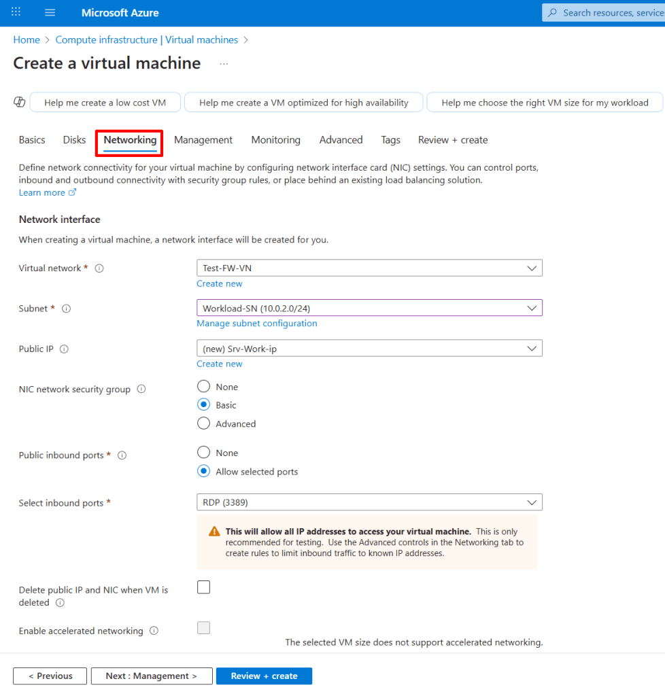Check Delete public IP and NIC checkbox
This screenshot has width=665, height=696.
coord(203,588)
